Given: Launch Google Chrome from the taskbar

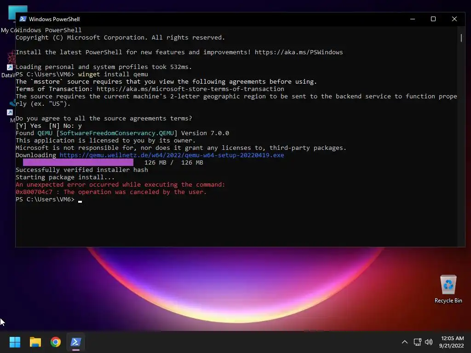Looking at the screenshot, I should [x=56, y=342].
